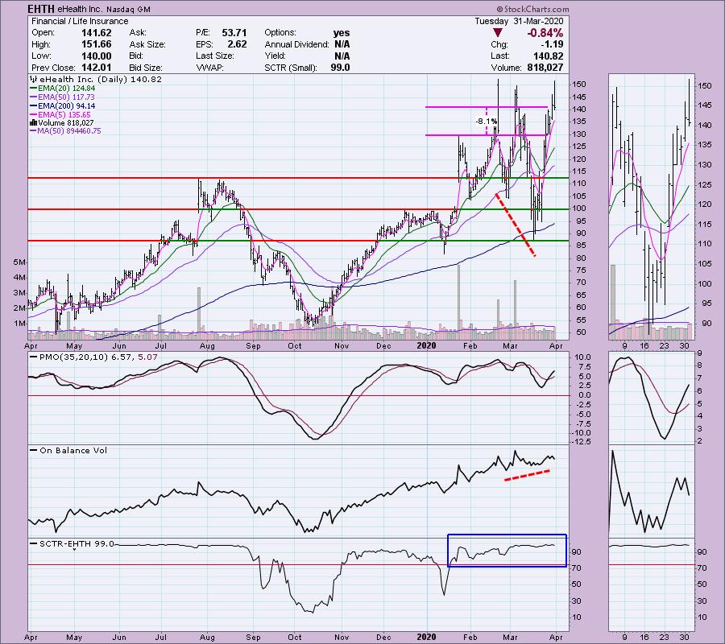
Task: Click the volume bars icon in legend
Action: [33, 123]
